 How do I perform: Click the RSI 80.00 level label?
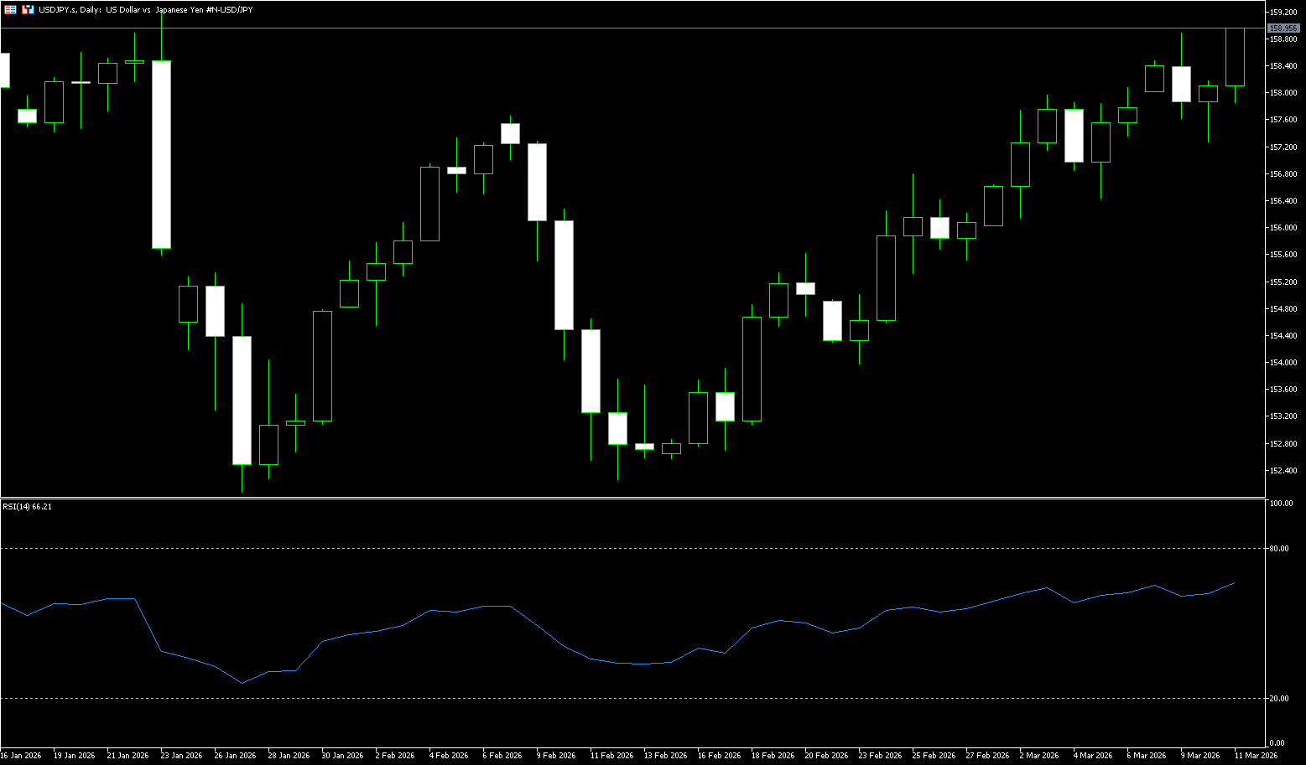click(1280, 549)
